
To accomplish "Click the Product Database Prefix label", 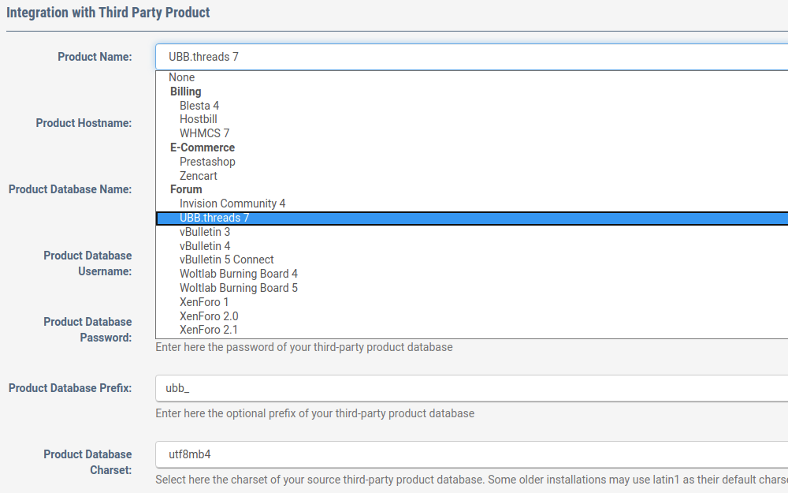I will [x=70, y=388].
